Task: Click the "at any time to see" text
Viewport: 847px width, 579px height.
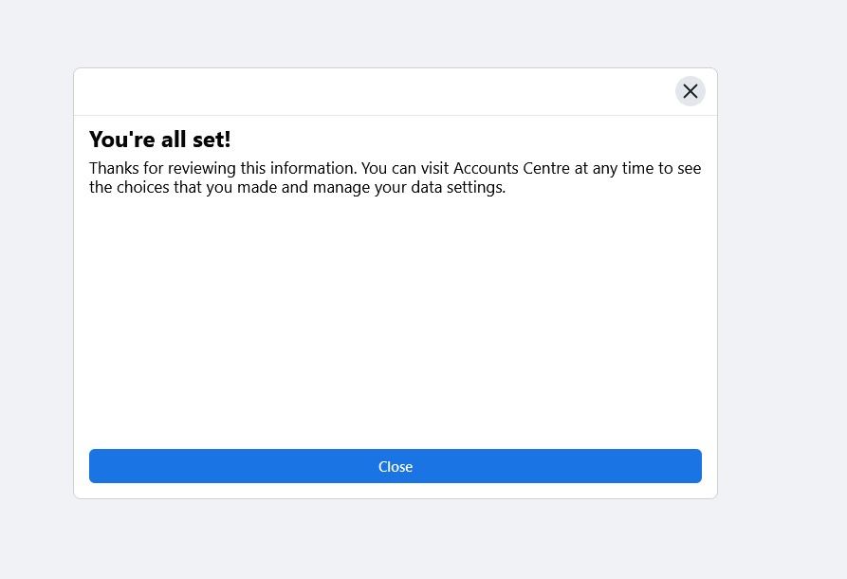Action: point(638,168)
